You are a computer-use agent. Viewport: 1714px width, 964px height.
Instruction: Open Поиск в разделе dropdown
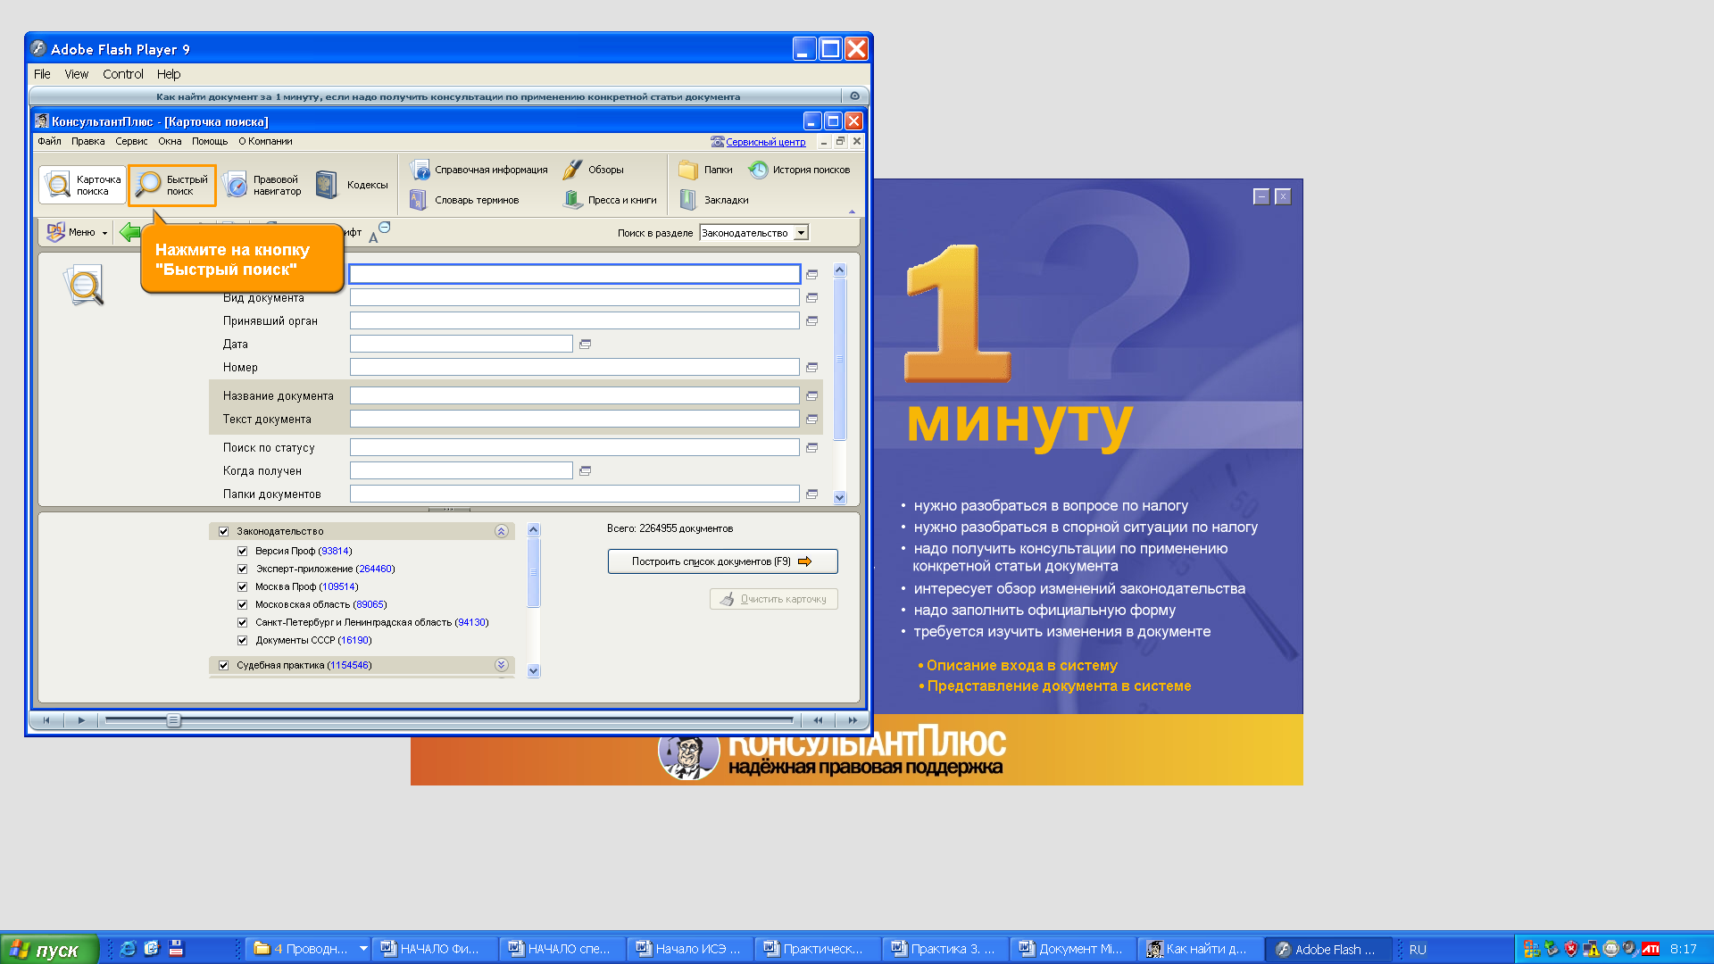click(801, 233)
